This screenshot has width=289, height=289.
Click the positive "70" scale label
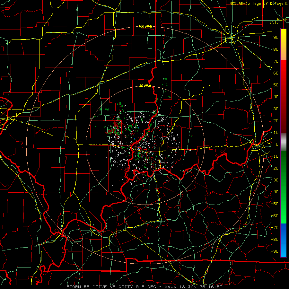[x=276, y=61]
